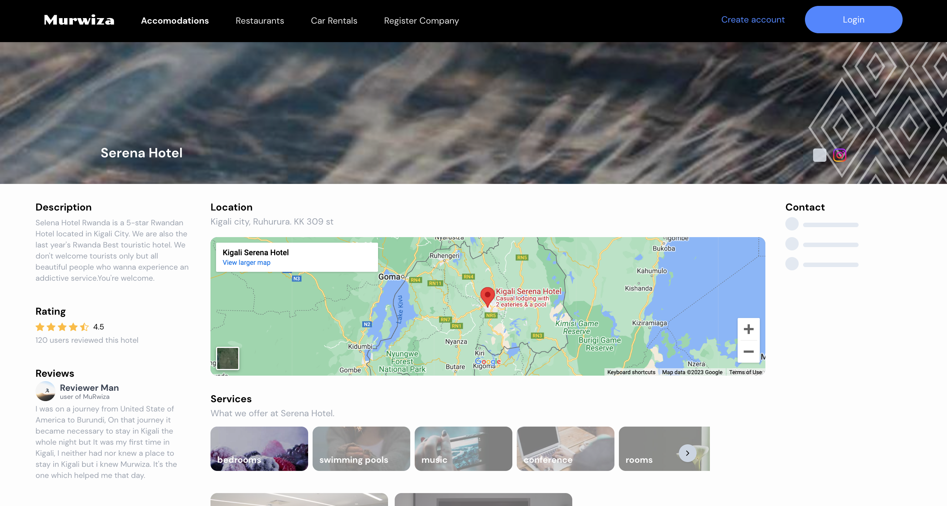947x506 pixels.
Task: Click the Reviewer Man name
Action: pos(89,388)
